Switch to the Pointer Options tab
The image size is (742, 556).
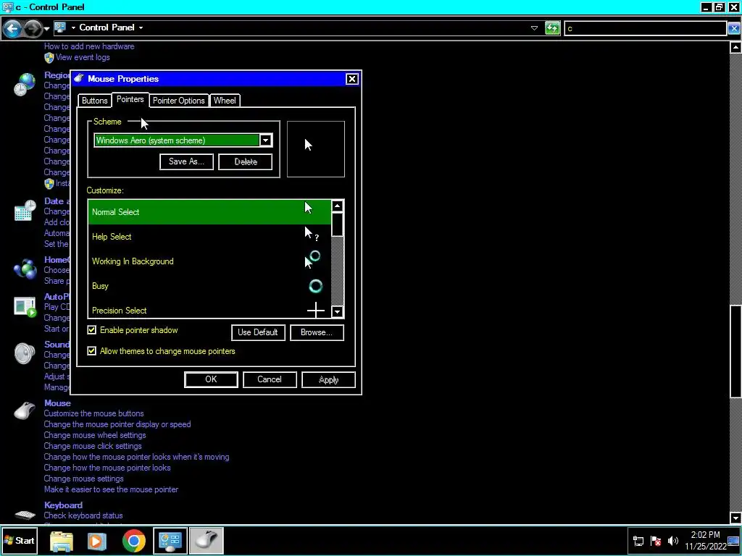[x=178, y=100]
